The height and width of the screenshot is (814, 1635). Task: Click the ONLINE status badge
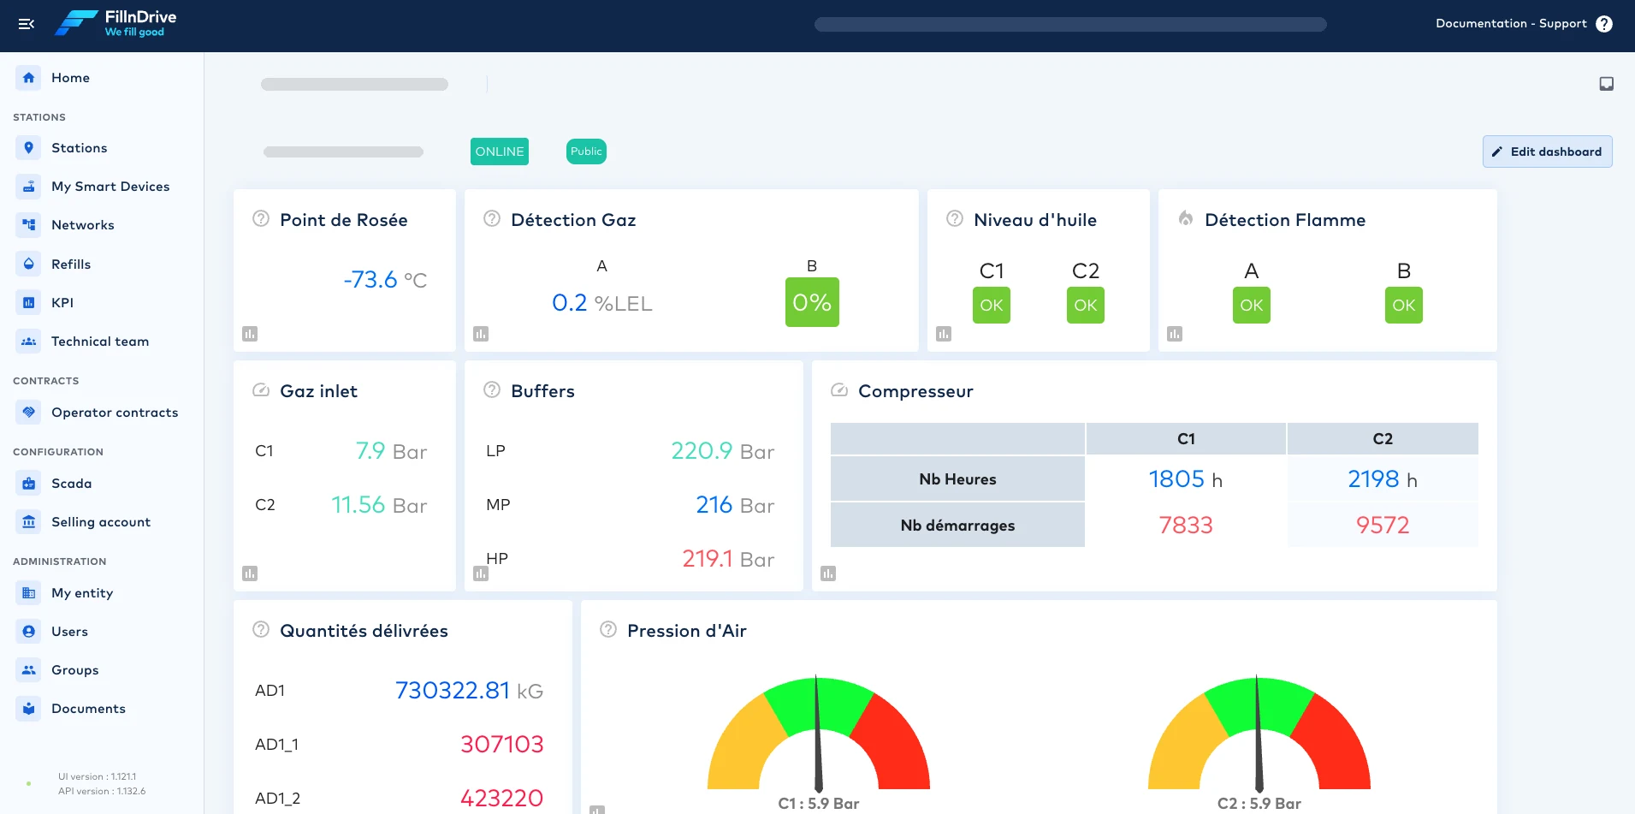point(500,152)
